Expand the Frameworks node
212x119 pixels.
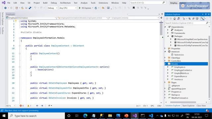[x=168, y=33]
